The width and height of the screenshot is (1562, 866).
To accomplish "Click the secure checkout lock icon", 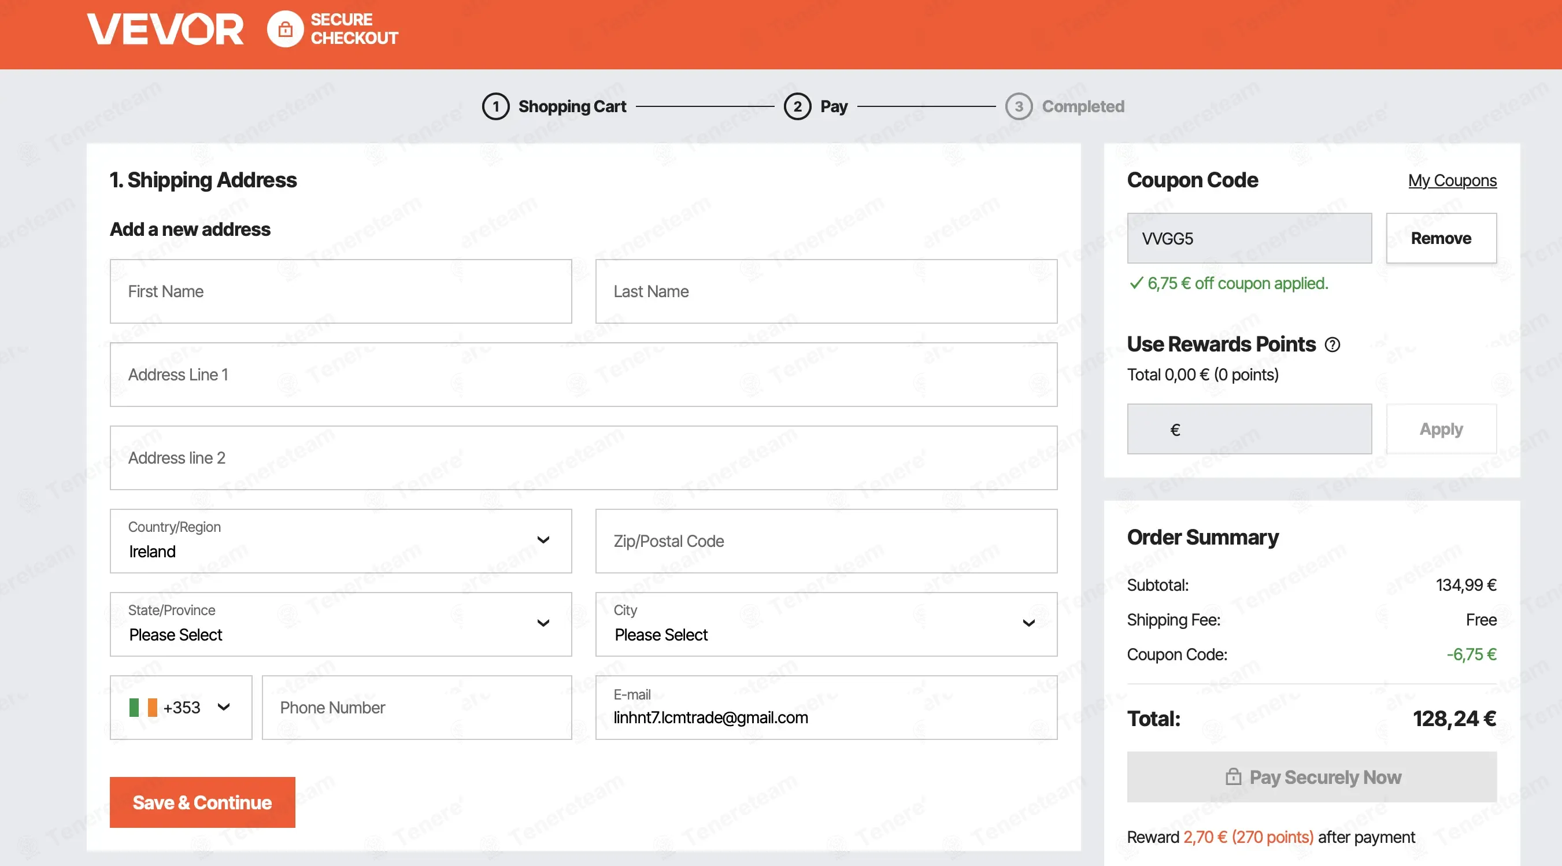I will point(285,29).
